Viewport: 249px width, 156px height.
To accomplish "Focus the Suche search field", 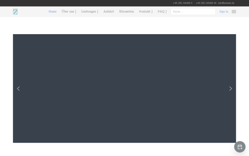I will (x=193, y=12).
